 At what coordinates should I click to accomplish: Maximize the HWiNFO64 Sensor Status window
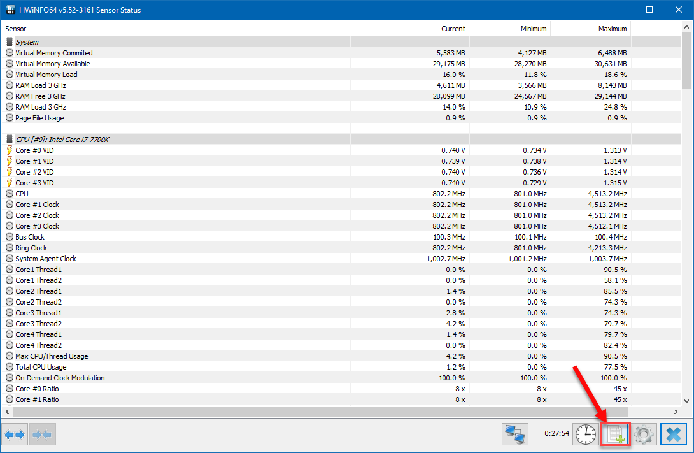pyautogui.click(x=649, y=10)
